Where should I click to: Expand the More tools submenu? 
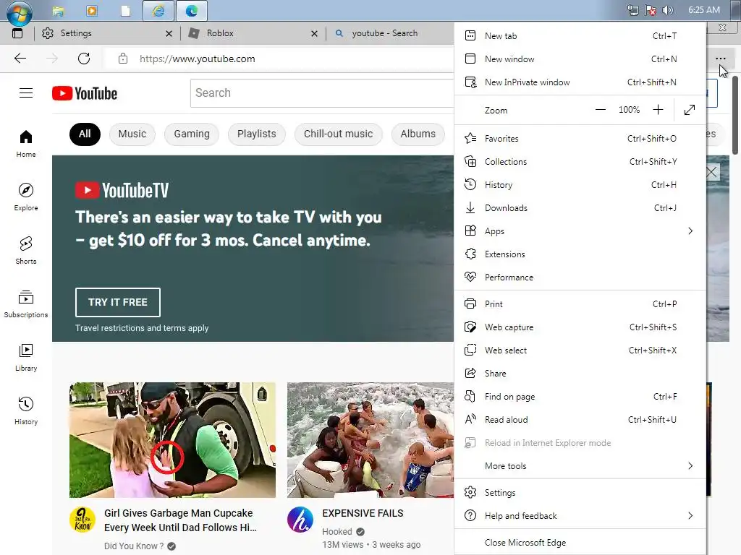(580, 466)
